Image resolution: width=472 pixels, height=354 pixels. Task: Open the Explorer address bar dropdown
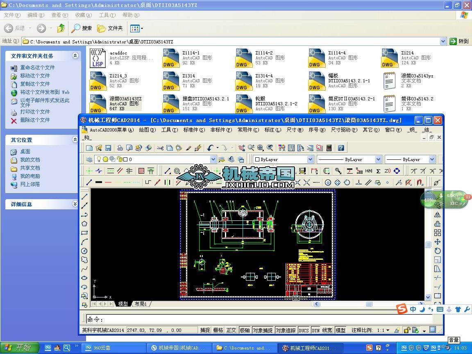443,41
